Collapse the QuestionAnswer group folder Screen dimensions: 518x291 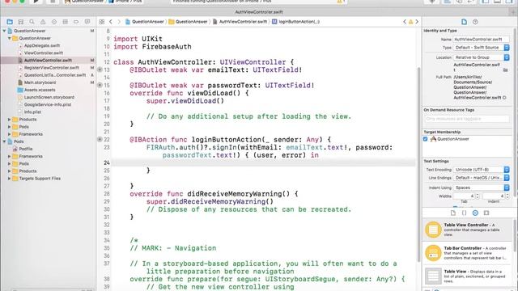click(x=9, y=38)
